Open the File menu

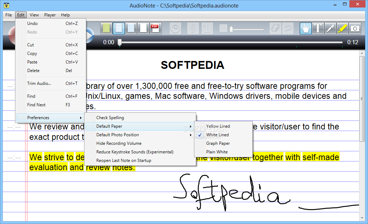(9, 15)
